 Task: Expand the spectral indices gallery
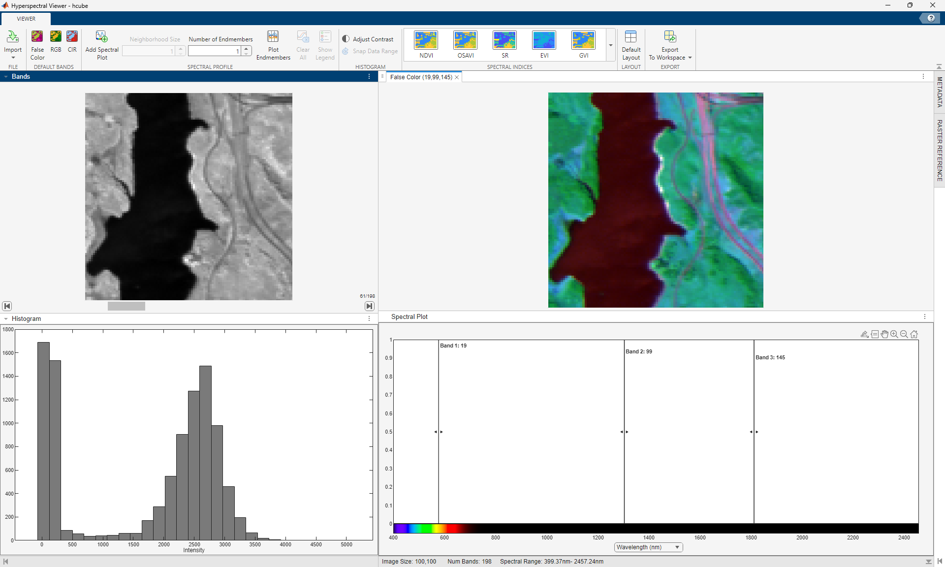tap(610, 45)
